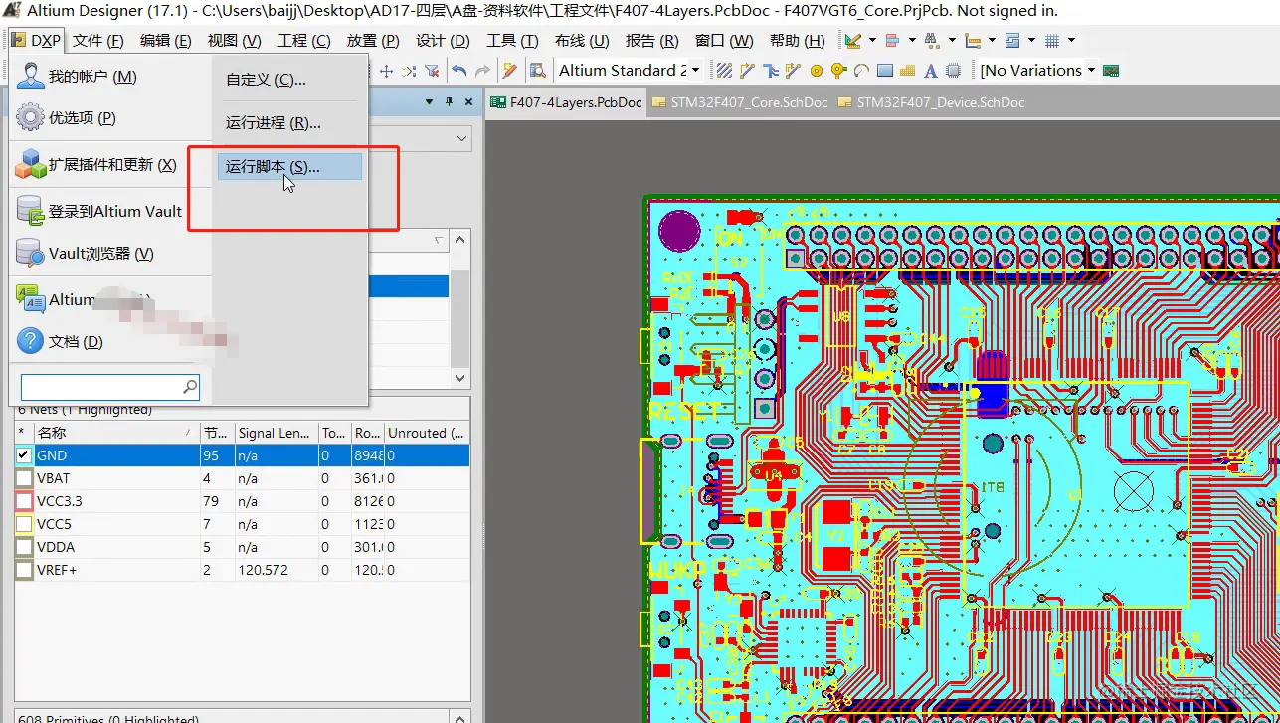
Task: Toggle the VDDA net checkbox
Action: pos(24,547)
